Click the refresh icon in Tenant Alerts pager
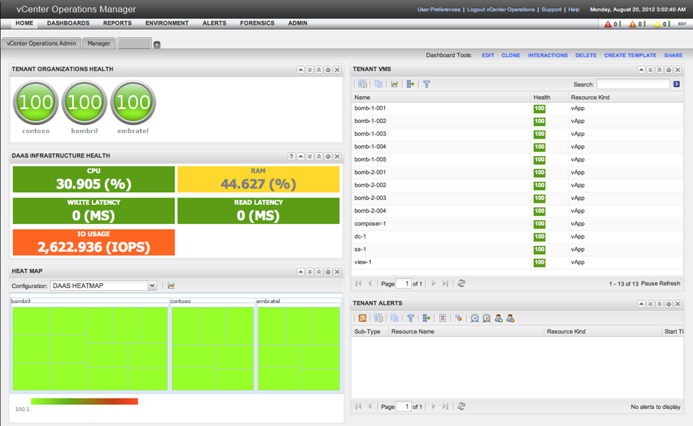This screenshot has width=693, height=426. point(462,406)
